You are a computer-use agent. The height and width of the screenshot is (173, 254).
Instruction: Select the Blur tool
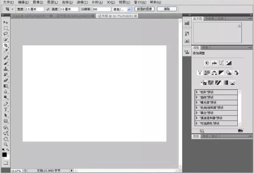point(6,92)
